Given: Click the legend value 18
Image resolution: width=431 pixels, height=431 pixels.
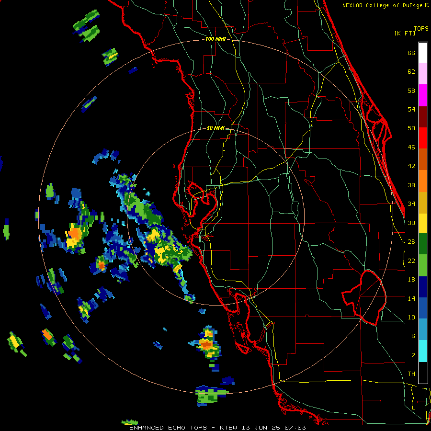Looking at the screenshot, I should (411, 280).
